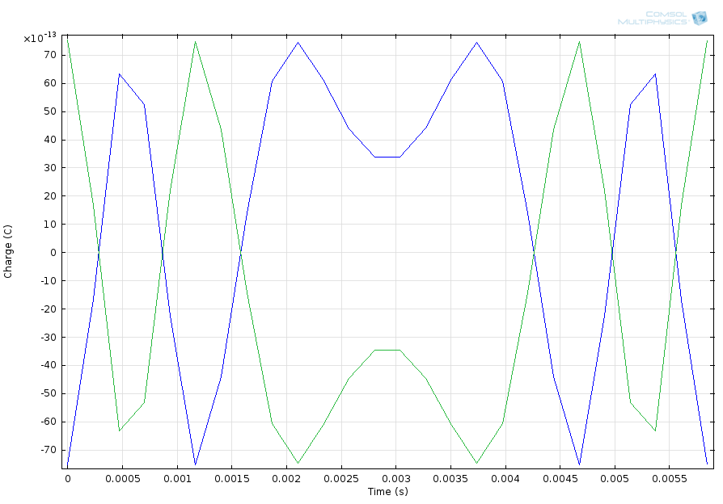Image resolution: width=723 pixels, height=504 pixels.
Task: Click the 70 tick on charge axis
Action: 50,55
